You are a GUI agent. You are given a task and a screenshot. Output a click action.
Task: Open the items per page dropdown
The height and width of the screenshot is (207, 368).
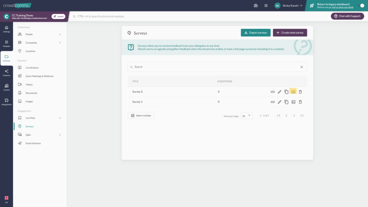click(x=247, y=116)
